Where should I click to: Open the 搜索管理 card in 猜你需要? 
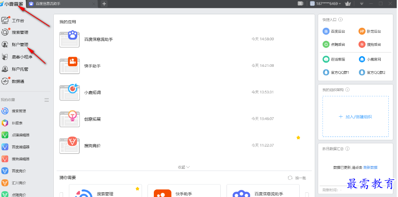pos(105,191)
